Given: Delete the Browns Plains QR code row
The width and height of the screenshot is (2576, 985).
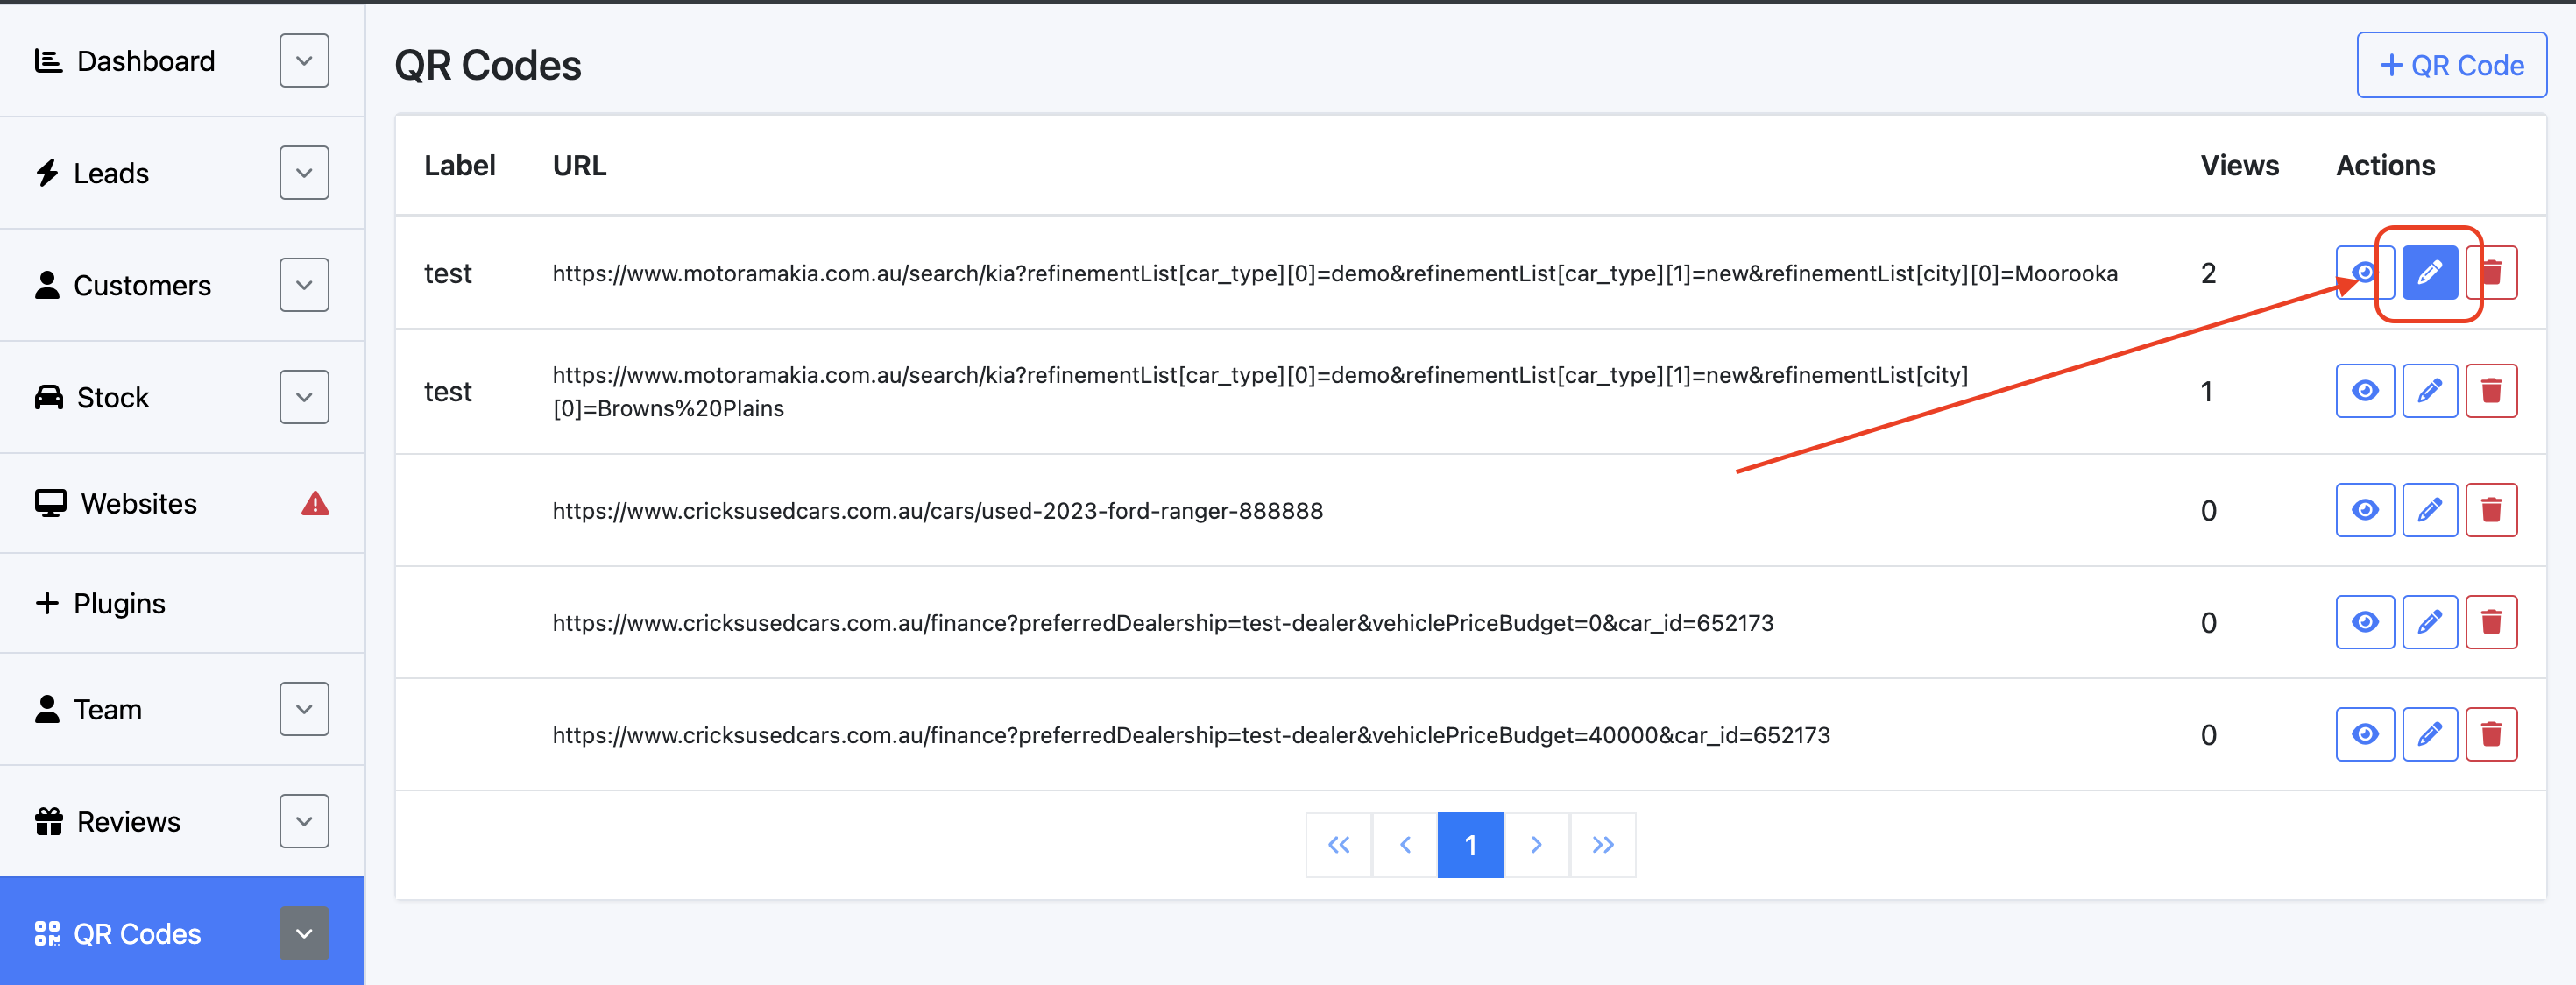Looking at the screenshot, I should (2490, 391).
